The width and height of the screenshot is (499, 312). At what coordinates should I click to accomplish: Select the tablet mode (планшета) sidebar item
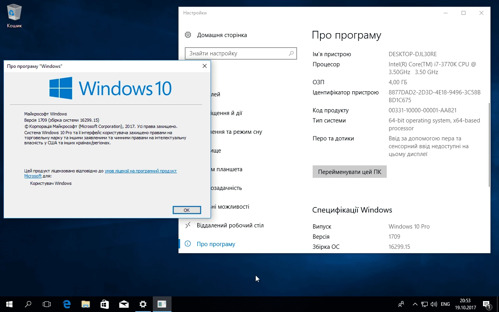pyautogui.click(x=226, y=169)
